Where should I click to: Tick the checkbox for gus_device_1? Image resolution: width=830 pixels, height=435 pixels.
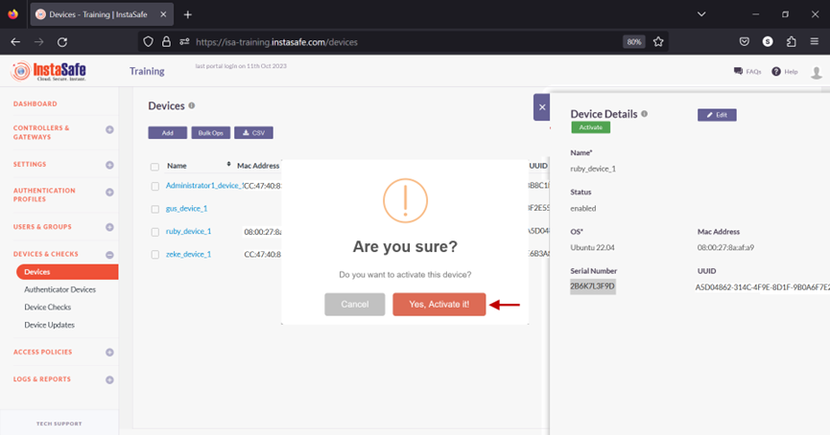[155, 209]
